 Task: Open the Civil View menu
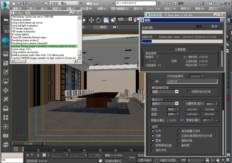tap(153, 9)
